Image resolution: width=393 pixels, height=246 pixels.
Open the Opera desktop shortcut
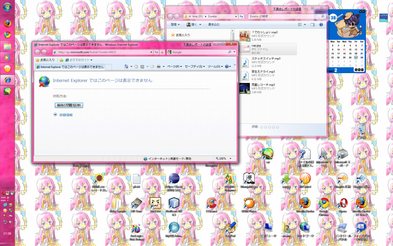pos(342,205)
